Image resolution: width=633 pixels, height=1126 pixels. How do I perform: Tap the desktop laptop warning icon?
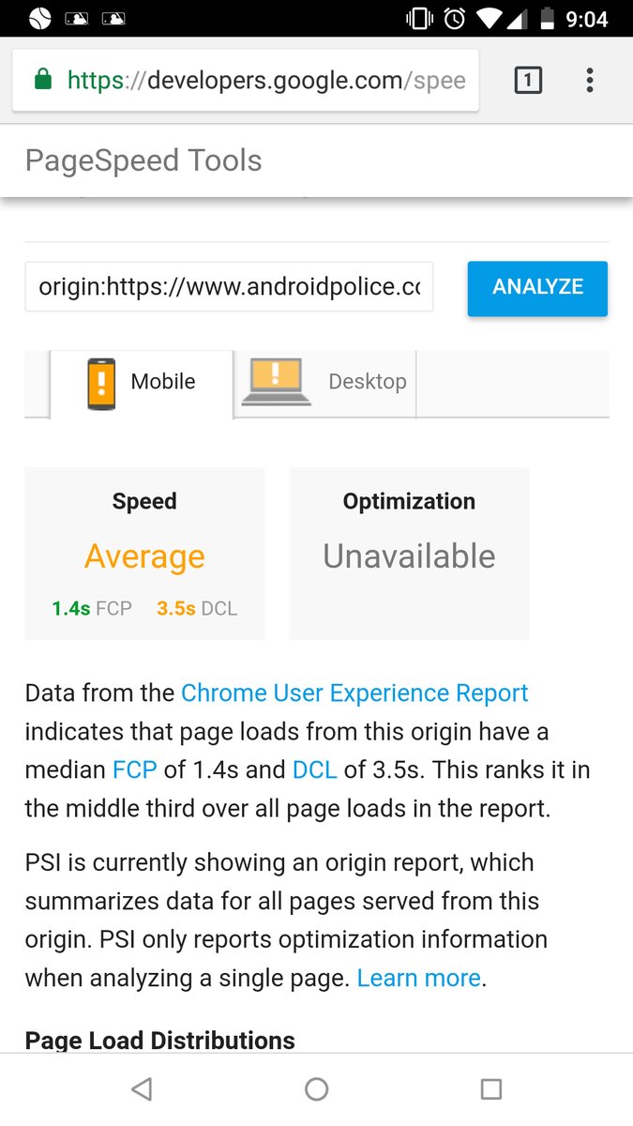pyautogui.click(x=276, y=382)
